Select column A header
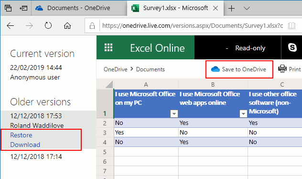The height and width of the screenshot is (179, 302). tap(146, 85)
